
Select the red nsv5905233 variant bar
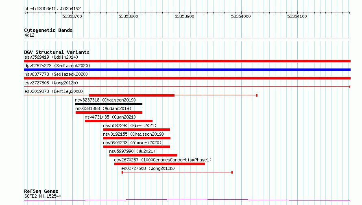137,147
